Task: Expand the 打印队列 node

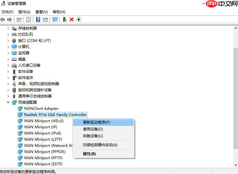Action: [x=8, y=35]
